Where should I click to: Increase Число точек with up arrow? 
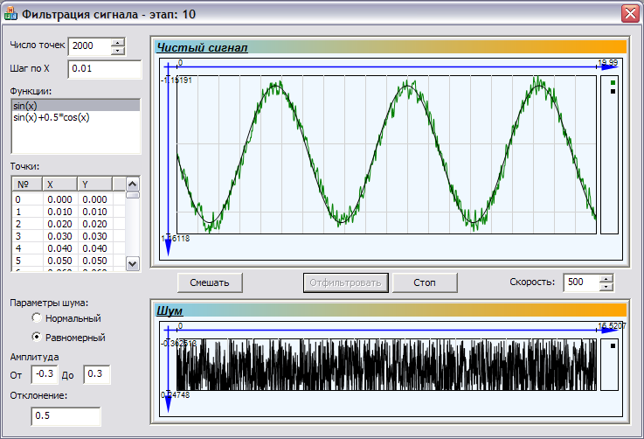coord(118,42)
